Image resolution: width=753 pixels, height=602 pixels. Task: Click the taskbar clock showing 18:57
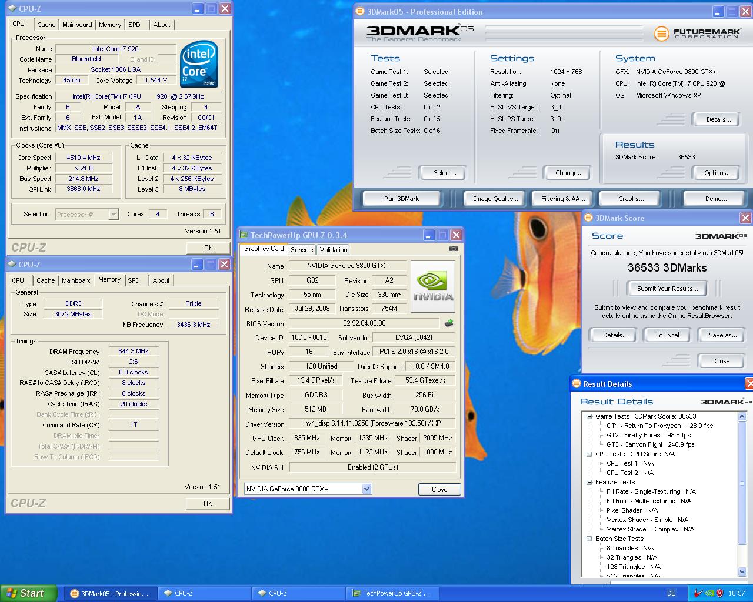tap(737, 593)
